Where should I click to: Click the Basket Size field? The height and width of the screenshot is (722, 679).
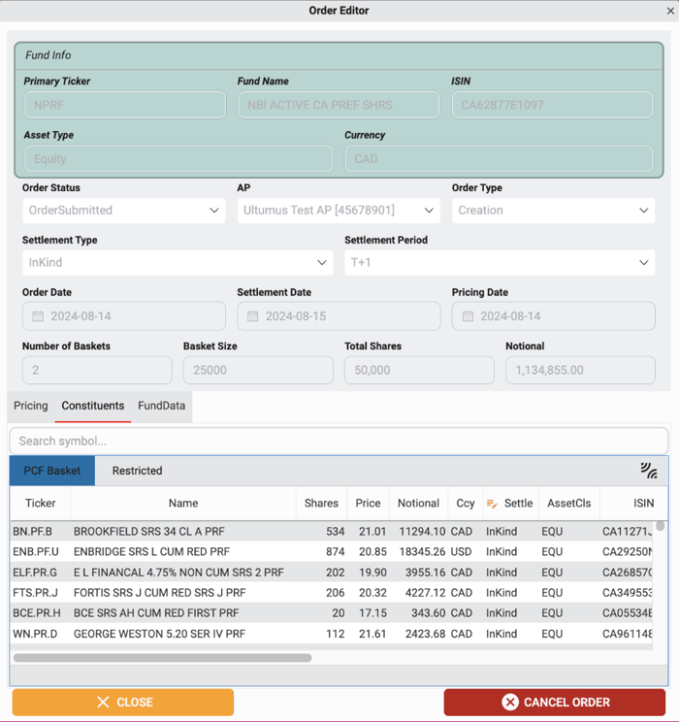click(x=258, y=370)
